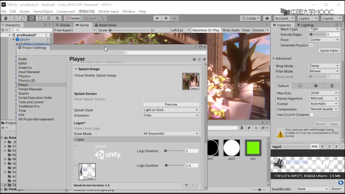345x194 pixels.
Task: Open Free Aspect dropdown
Action: [75, 30]
